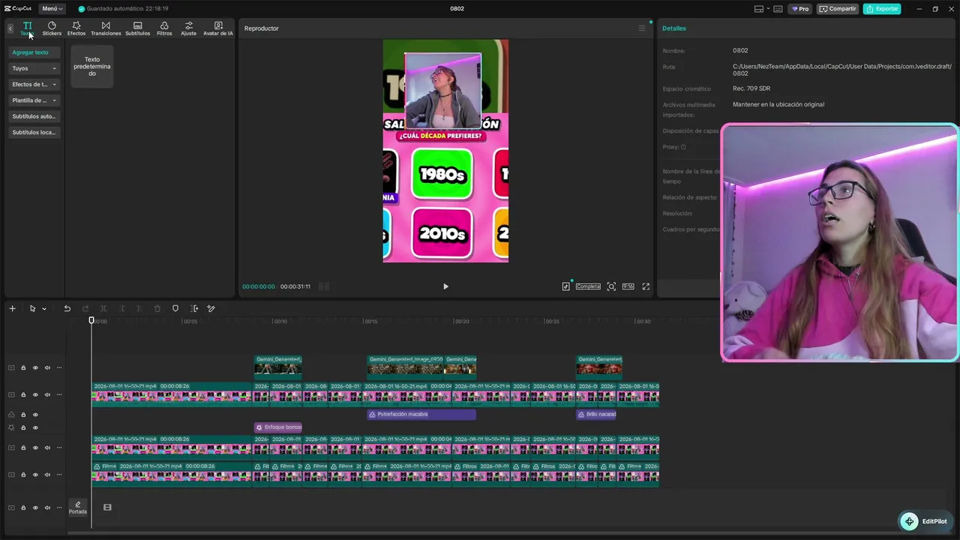Open more options for the Portada track
Viewport: 960px width, 540px height.
coord(59,508)
